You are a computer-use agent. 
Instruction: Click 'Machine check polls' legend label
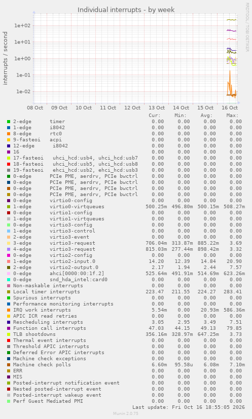pos(42,365)
